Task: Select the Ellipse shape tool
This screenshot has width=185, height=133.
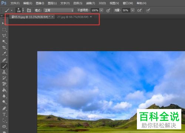Action: pos(4,126)
